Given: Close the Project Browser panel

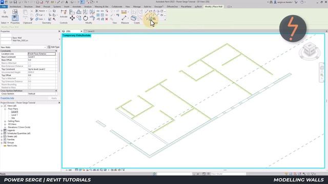Looking at the screenshot, I should click(59, 103).
